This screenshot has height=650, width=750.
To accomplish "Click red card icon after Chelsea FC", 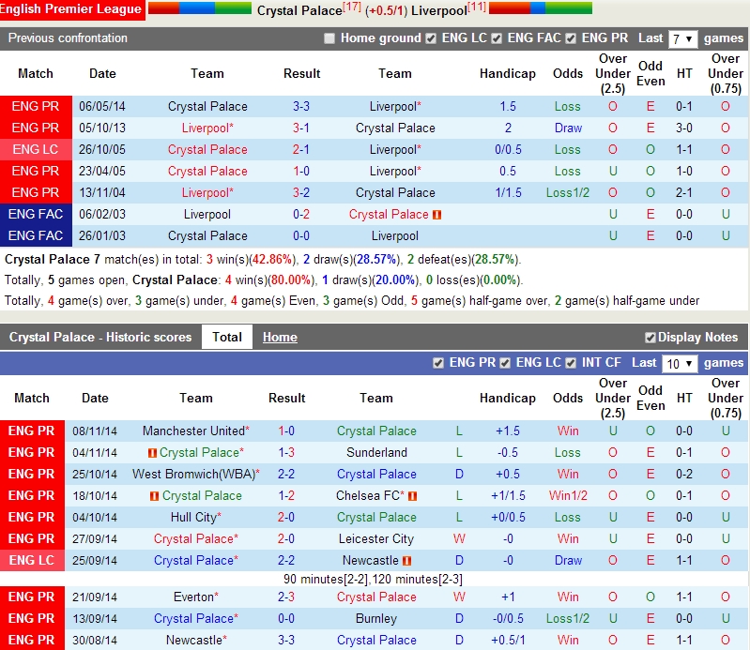I will pyautogui.click(x=412, y=496).
